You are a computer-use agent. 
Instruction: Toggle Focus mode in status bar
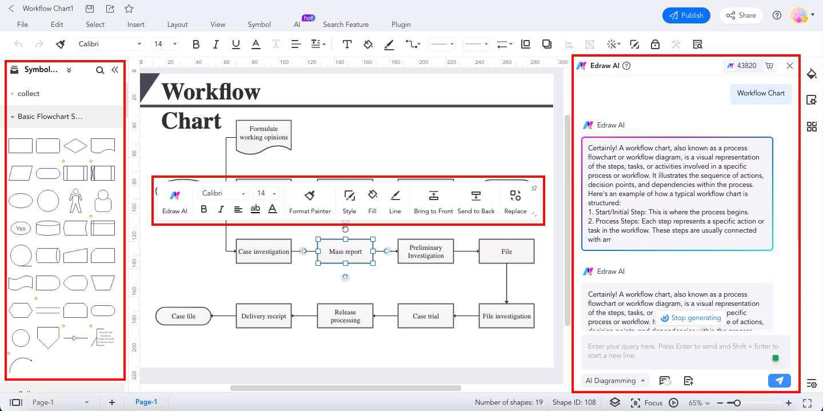coord(647,402)
